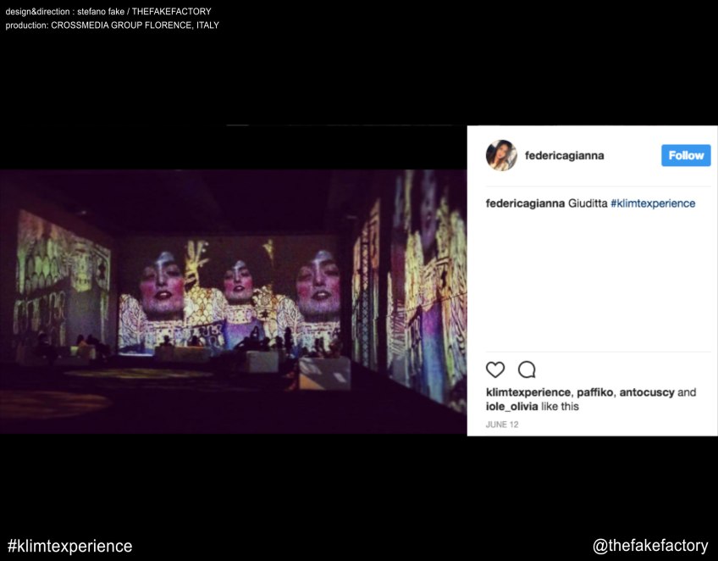718x561 pixels.
Task: Click the @thefakefactory footer handle
Action: pyautogui.click(x=650, y=546)
